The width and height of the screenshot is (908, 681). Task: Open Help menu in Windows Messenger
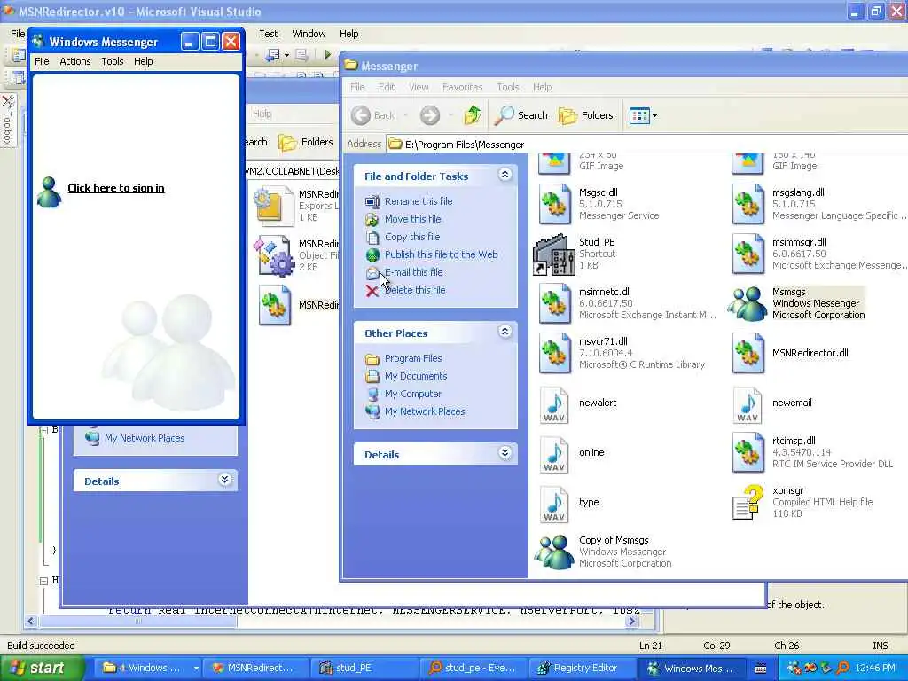tap(143, 61)
